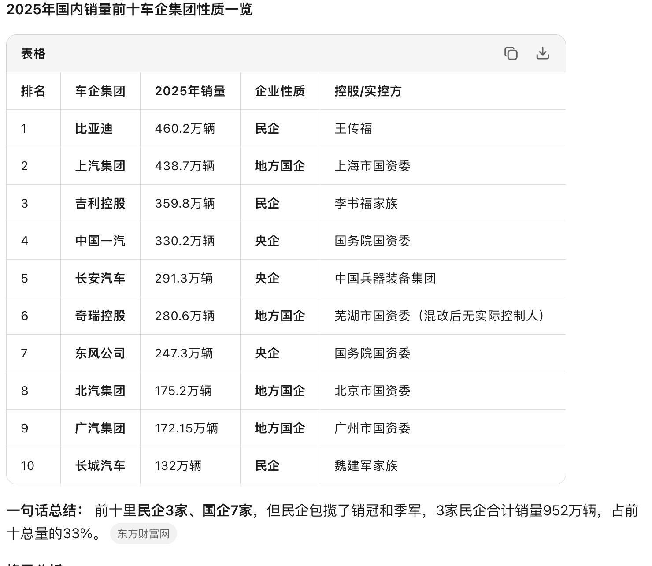
Task: Click 民企 in the 比亚迪 row
Action: (x=267, y=128)
